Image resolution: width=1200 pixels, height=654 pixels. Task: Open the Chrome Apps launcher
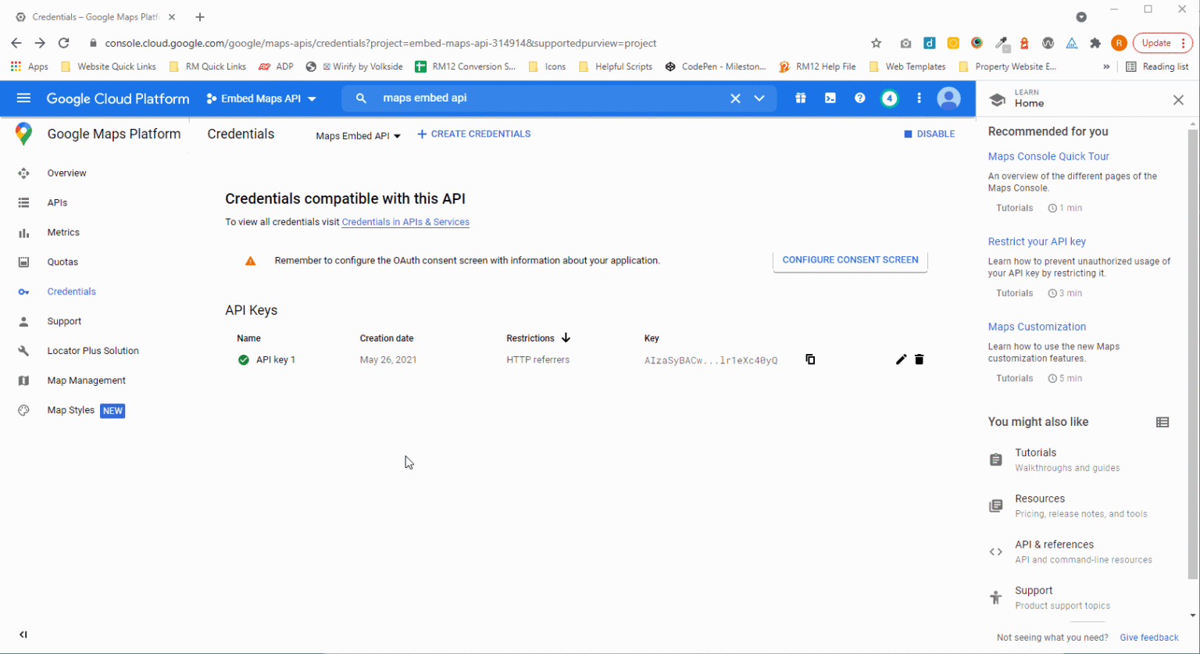29,66
